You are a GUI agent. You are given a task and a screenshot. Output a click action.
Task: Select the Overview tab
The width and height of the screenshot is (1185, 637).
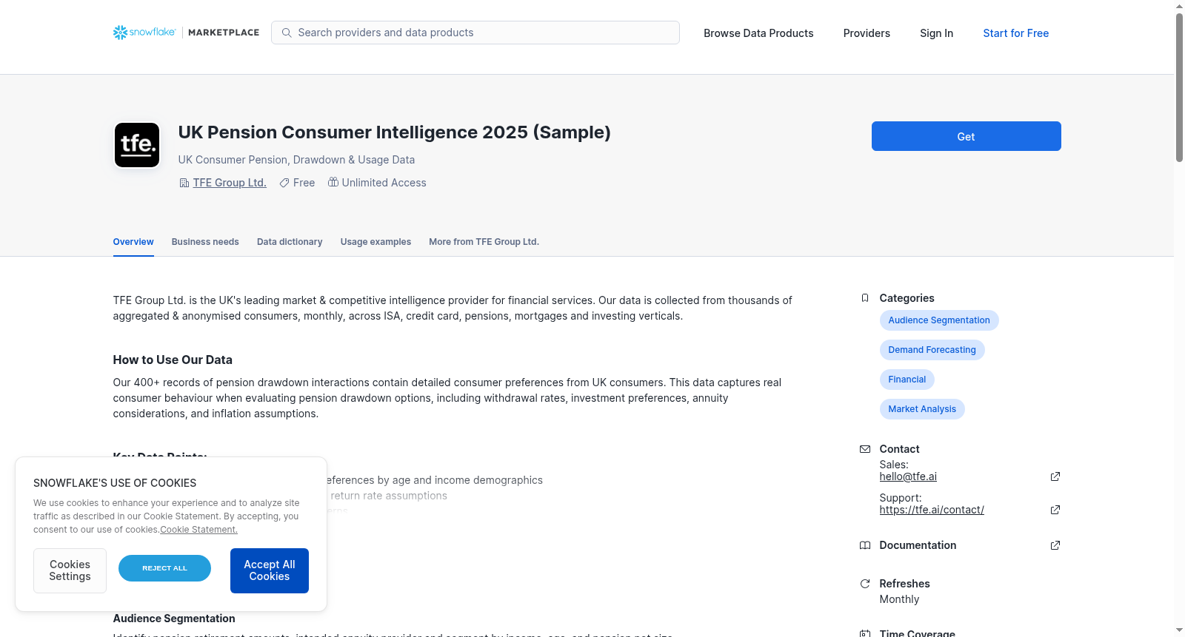pyautogui.click(x=133, y=242)
